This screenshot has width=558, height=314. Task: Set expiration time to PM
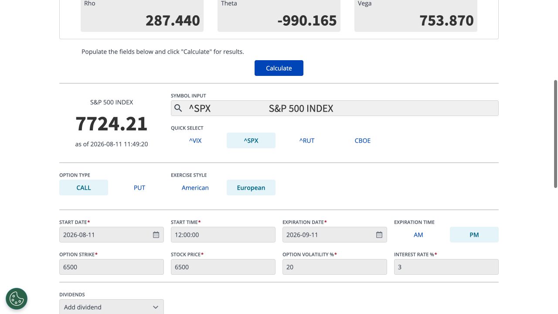474,235
